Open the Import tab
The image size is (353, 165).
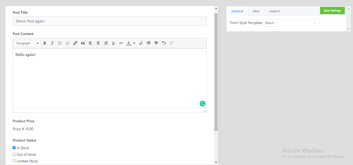tap(275, 11)
